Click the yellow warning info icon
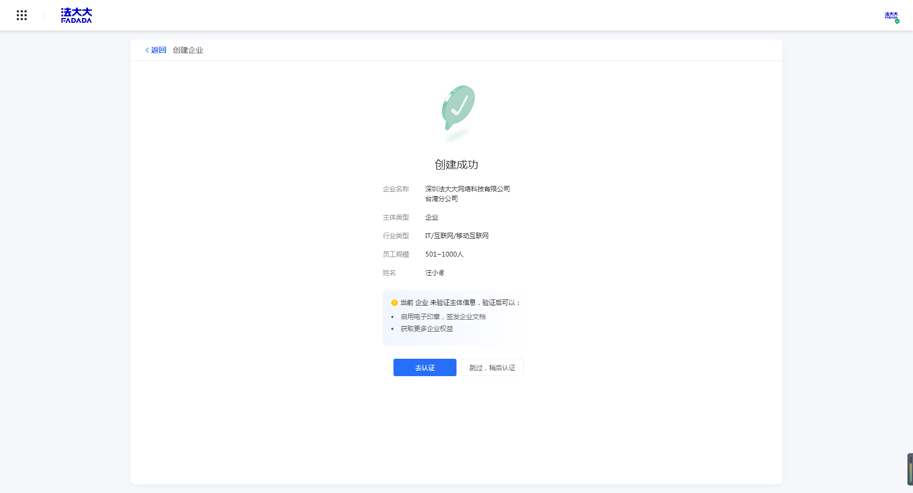Viewport: 913px width, 493px height. (x=395, y=303)
